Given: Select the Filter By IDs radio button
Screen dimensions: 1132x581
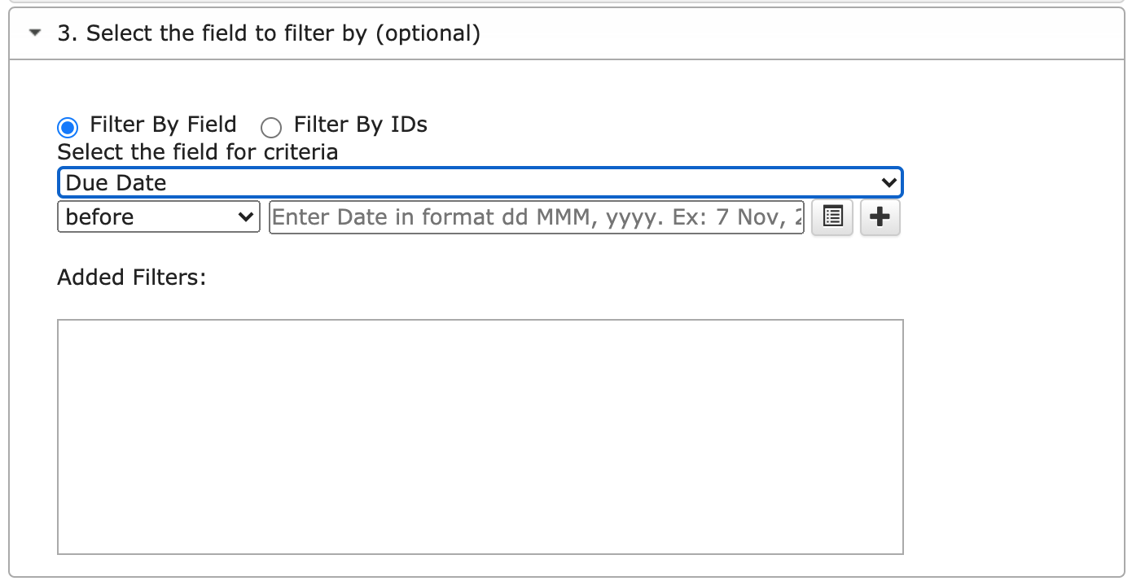Looking at the screenshot, I should pos(270,127).
